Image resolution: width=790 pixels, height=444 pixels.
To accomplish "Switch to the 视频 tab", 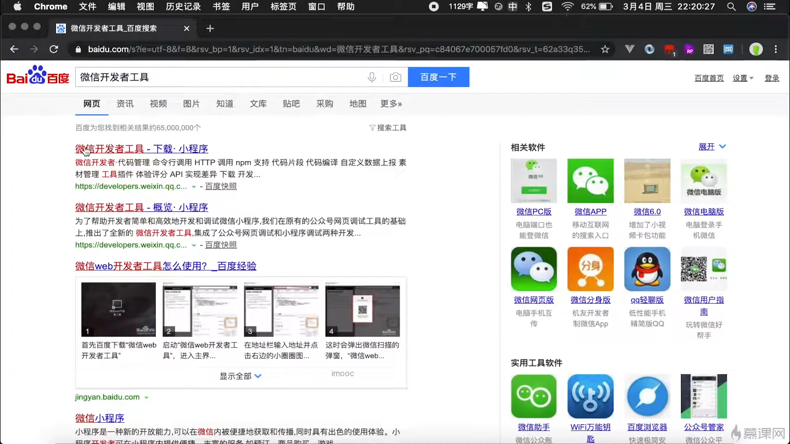I will [158, 104].
